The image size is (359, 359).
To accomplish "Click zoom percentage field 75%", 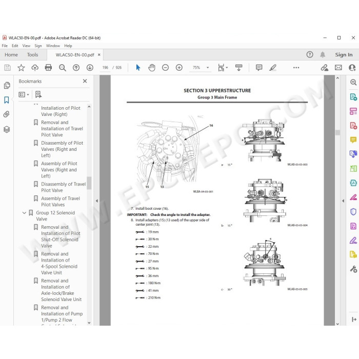I will pos(196,68).
